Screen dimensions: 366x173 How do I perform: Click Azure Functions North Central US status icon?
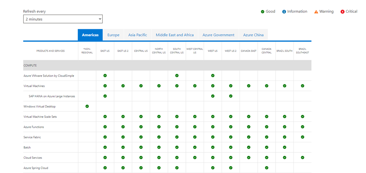point(159,127)
